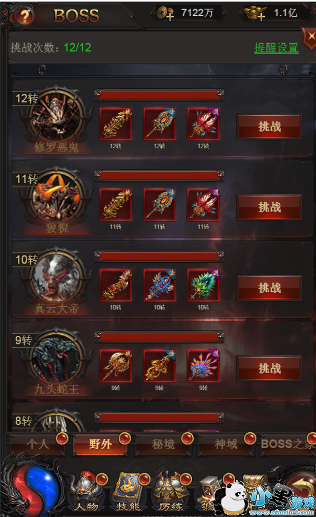This screenshot has width=316, height=517.
Task: Select the 九头蛇王 boss portrait
Action: [57, 359]
